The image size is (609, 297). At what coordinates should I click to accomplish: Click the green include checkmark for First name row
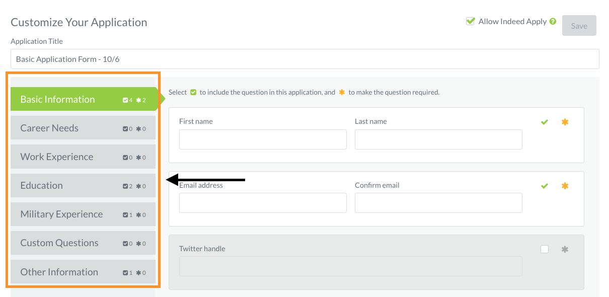(x=544, y=122)
